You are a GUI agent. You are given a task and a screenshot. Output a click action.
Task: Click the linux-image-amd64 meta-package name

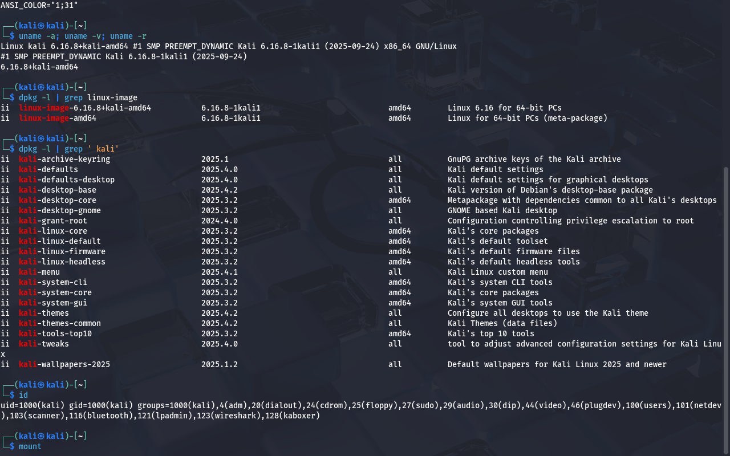(x=57, y=118)
